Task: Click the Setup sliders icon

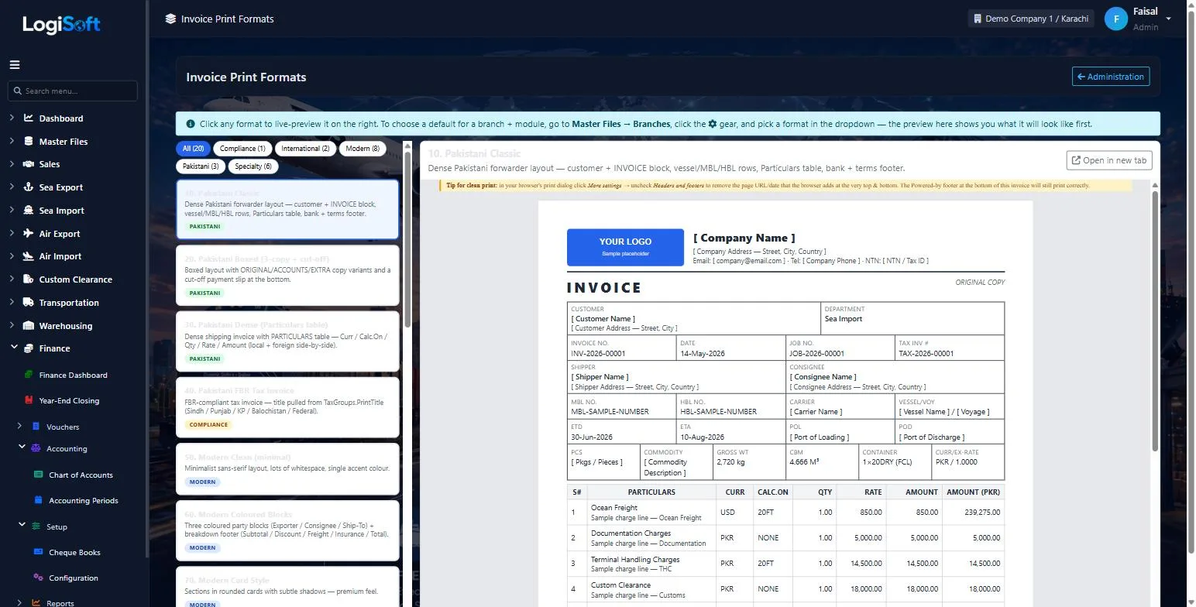Action: (36, 526)
